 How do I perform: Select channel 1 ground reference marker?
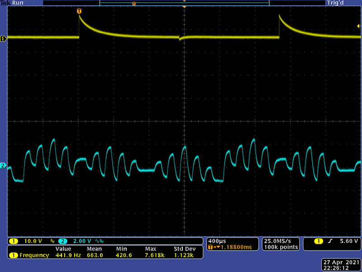4,39
